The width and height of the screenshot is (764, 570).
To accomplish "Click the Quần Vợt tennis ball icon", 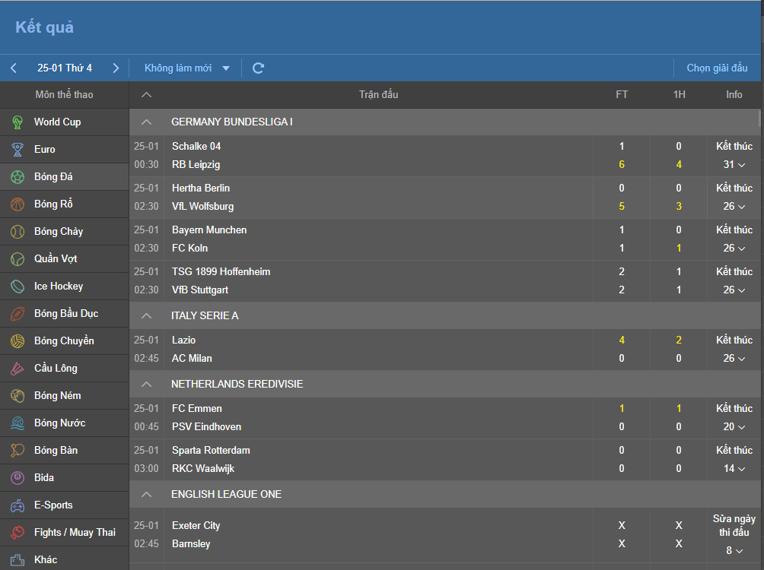I will point(18,259).
